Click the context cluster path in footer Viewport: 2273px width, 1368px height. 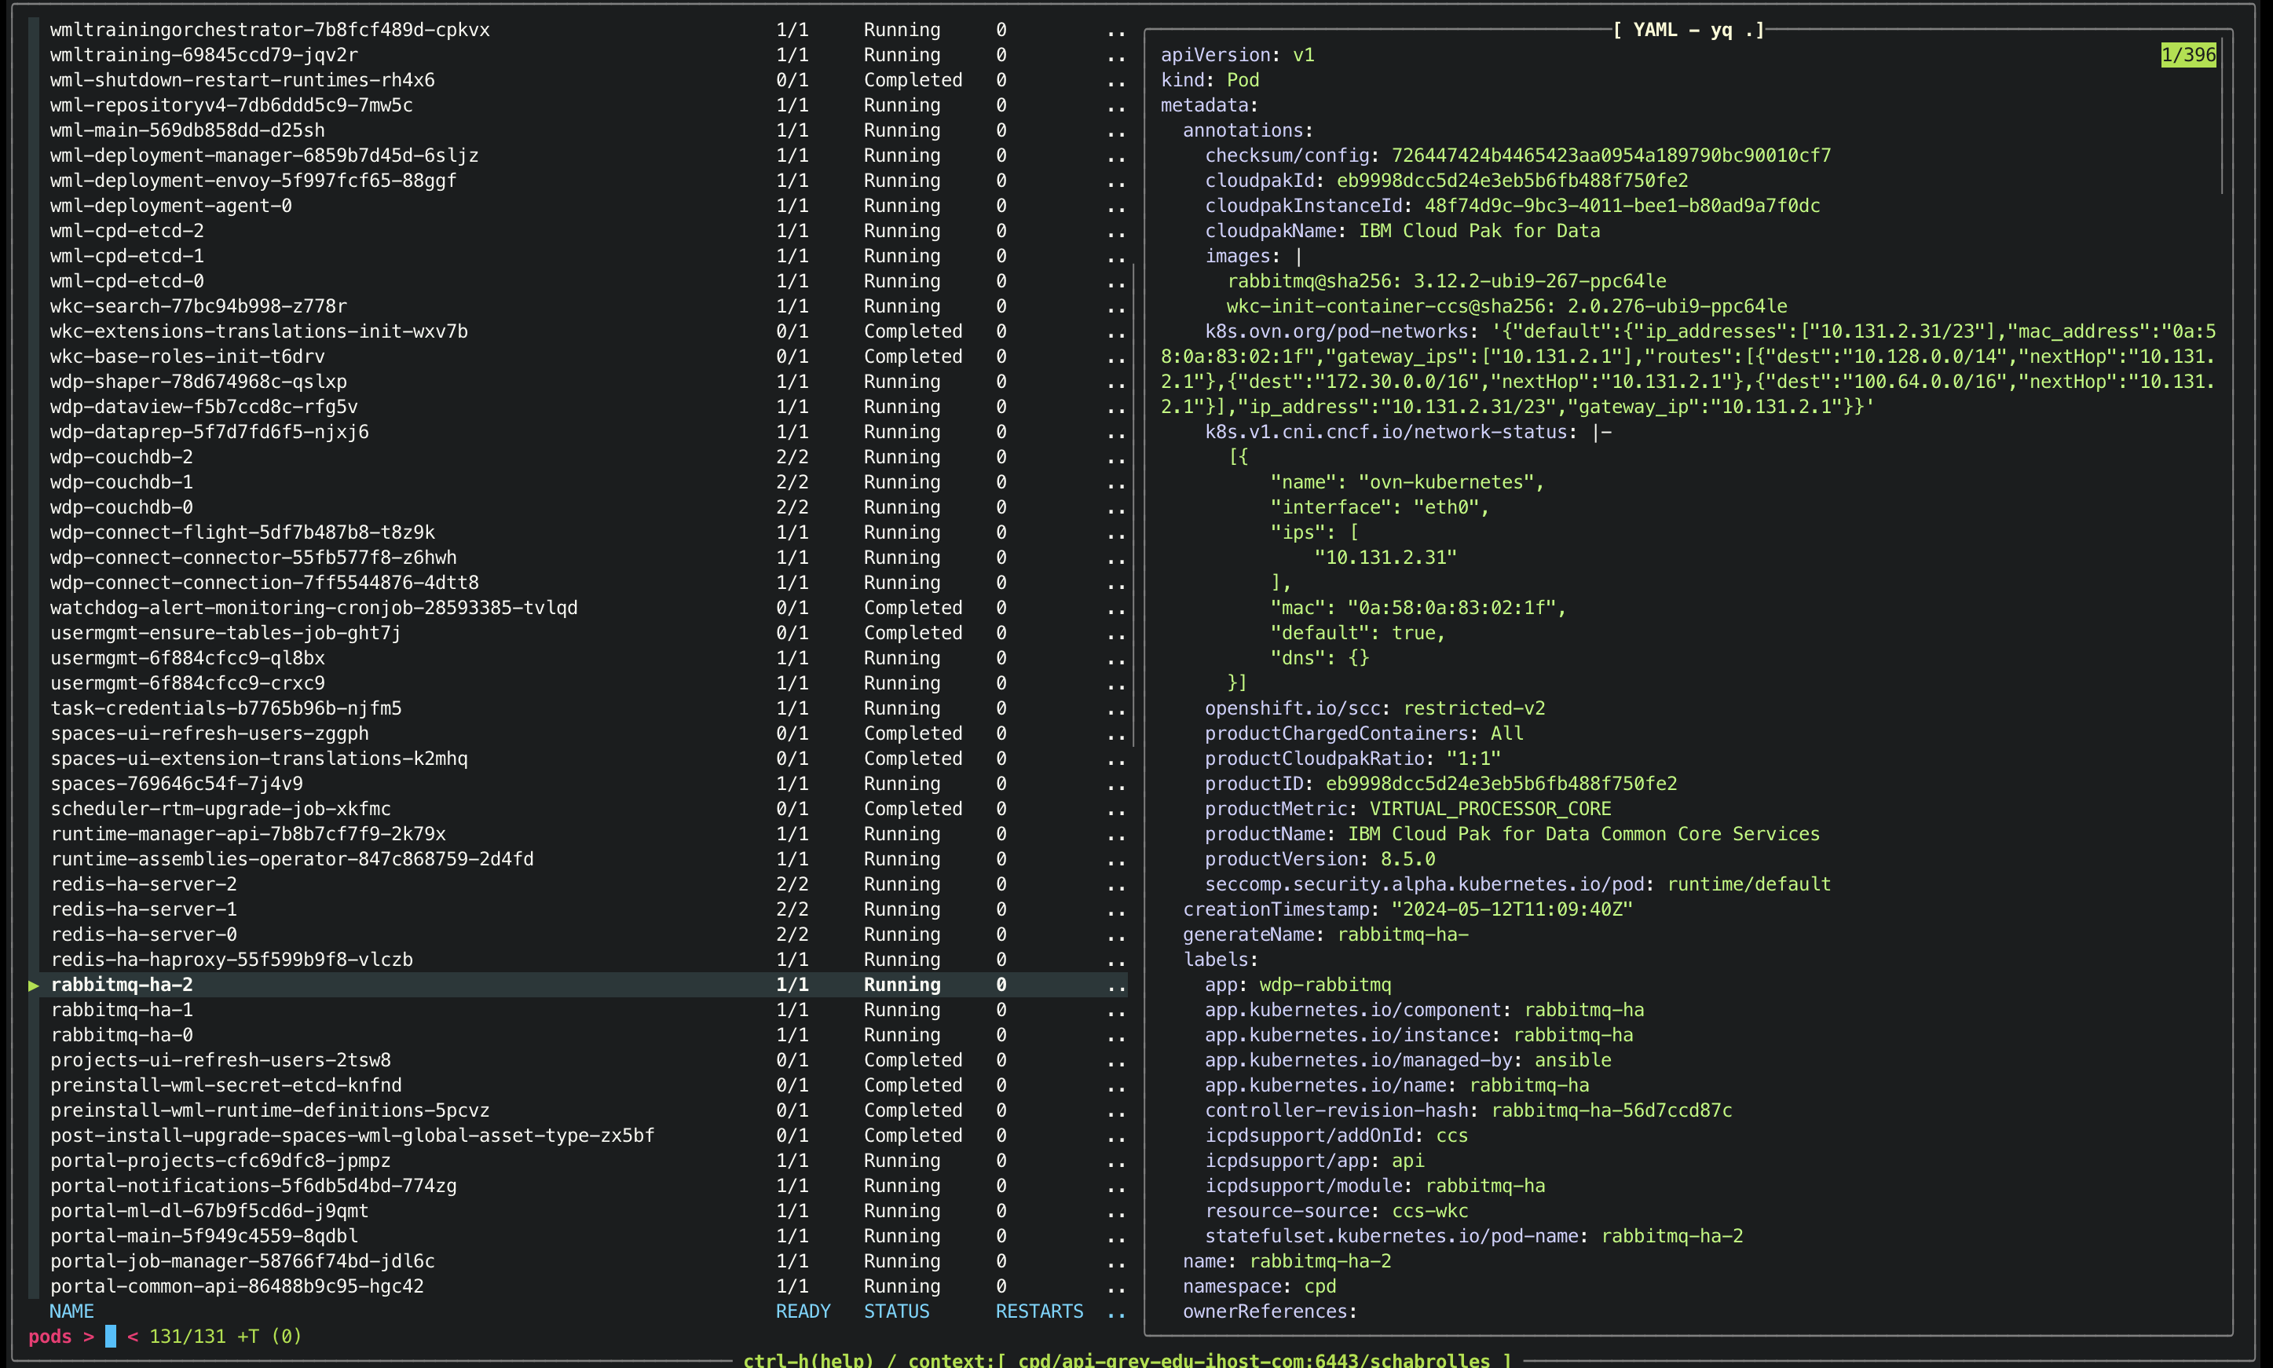pos(1254,1359)
